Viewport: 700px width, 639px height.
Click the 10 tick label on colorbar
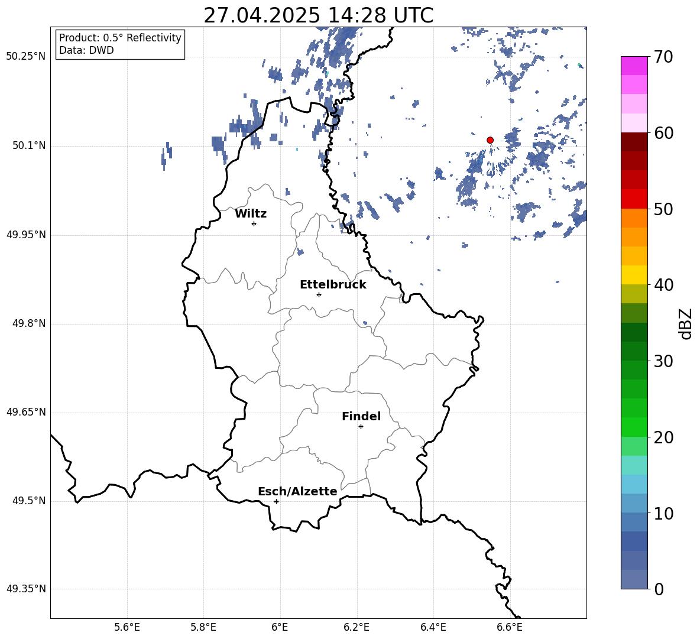pyautogui.click(x=663, y=513)
